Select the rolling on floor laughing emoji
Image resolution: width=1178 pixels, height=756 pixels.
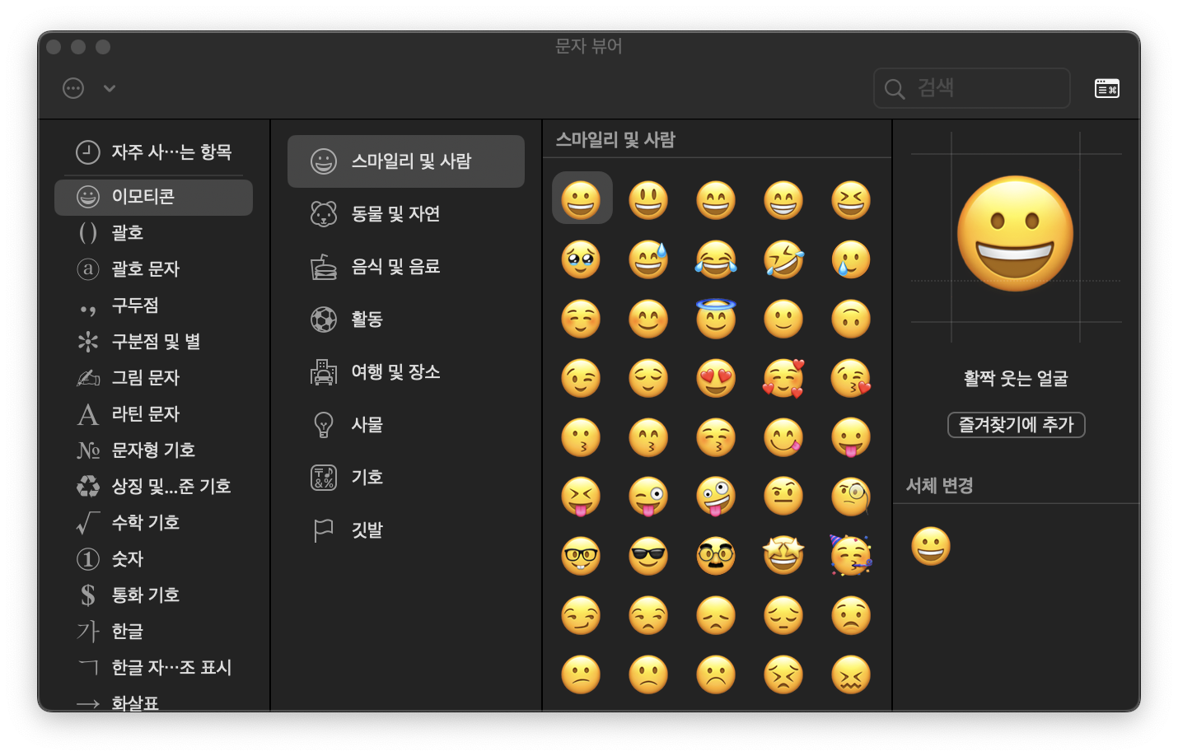pyautogui.click(x=783, y=259)
